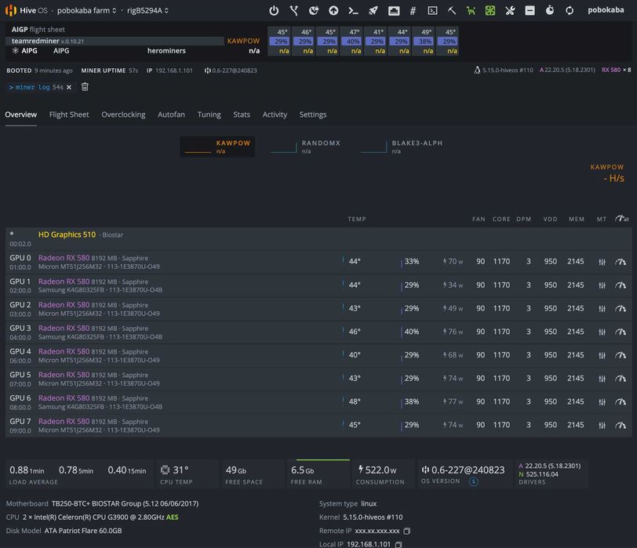Click the AIGP flight sheet label
The width and height of the screenshot is (637, 548).
(x=38, y=30)
